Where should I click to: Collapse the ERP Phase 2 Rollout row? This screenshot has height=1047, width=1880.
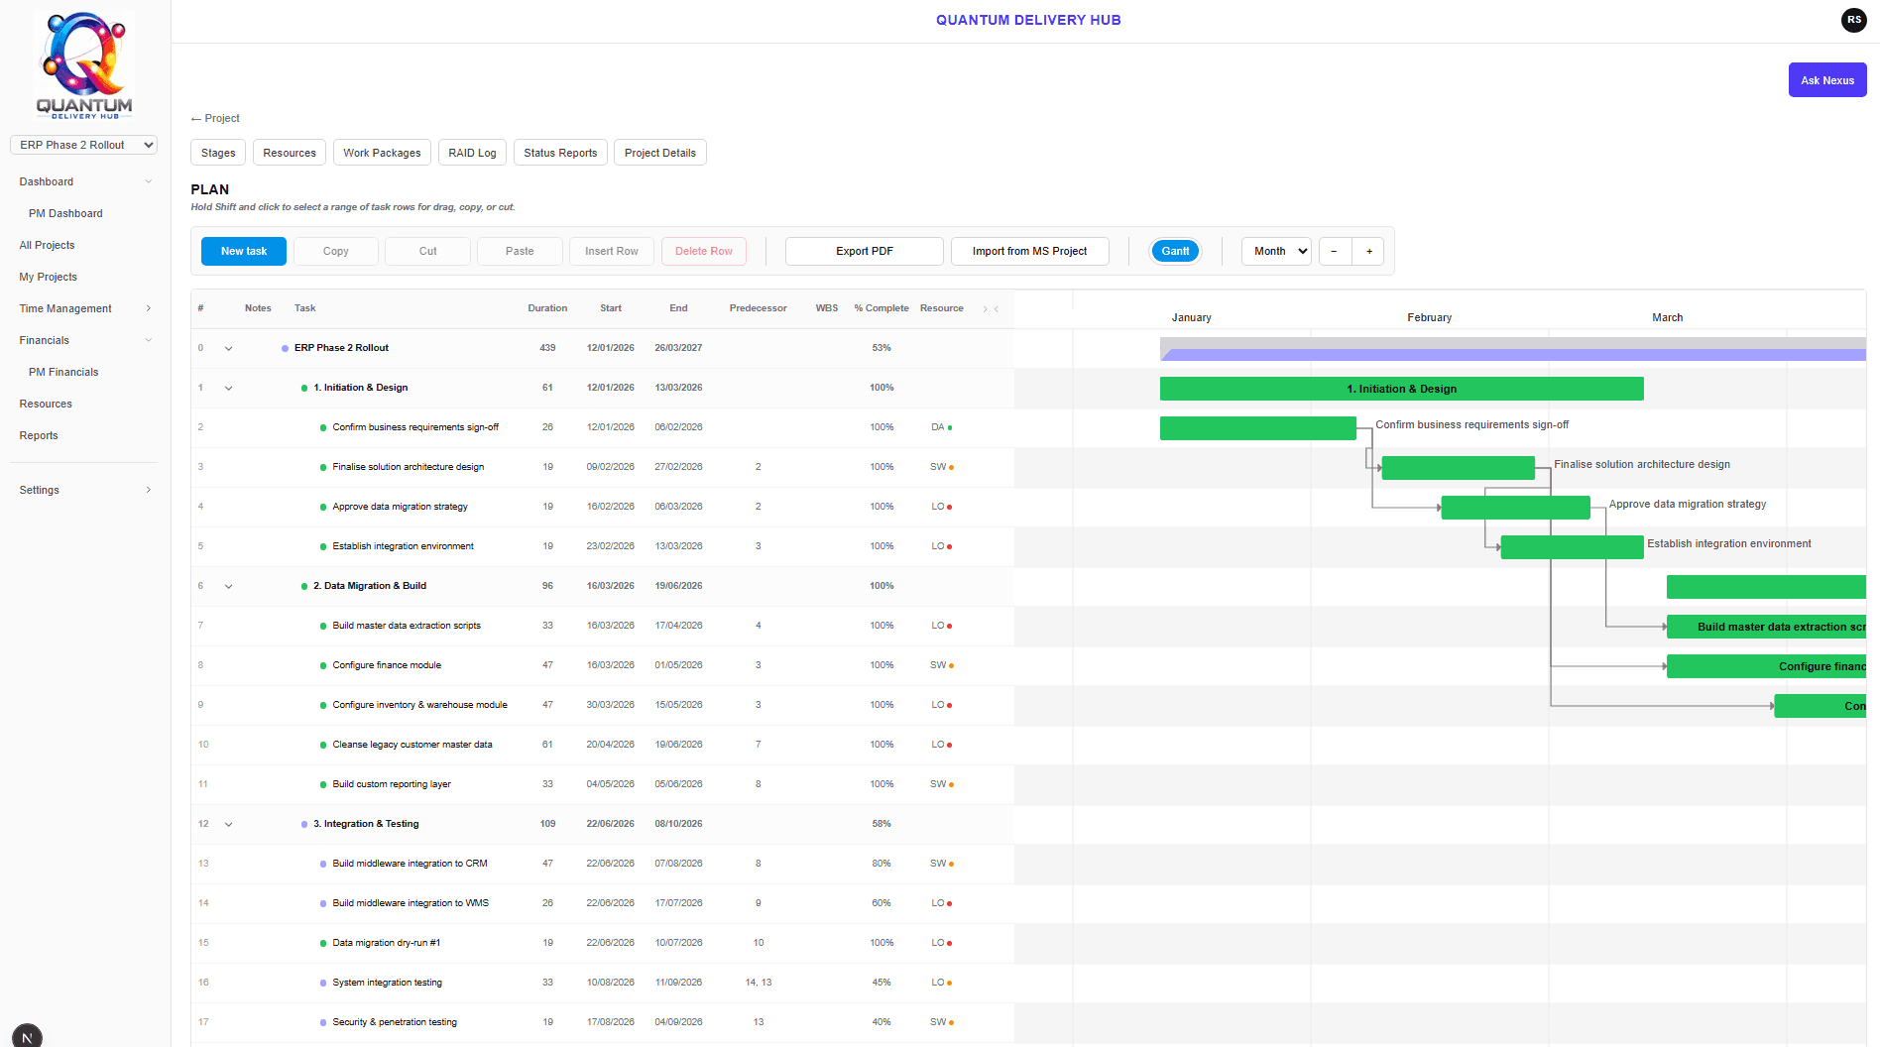tap(228, 348)
